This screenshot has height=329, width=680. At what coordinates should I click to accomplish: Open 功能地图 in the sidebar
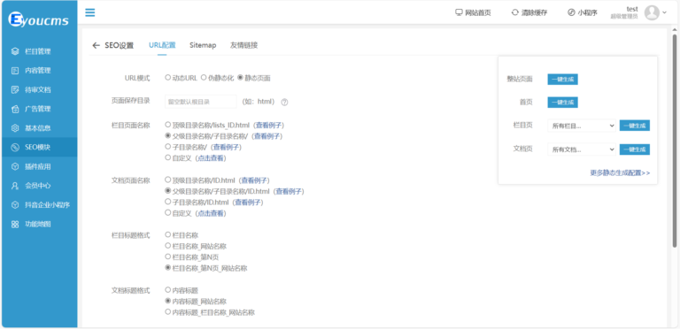pos(40,225)
